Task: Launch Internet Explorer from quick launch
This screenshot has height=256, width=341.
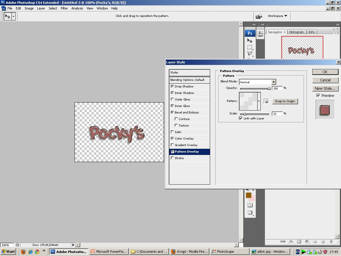Action: 30,252
